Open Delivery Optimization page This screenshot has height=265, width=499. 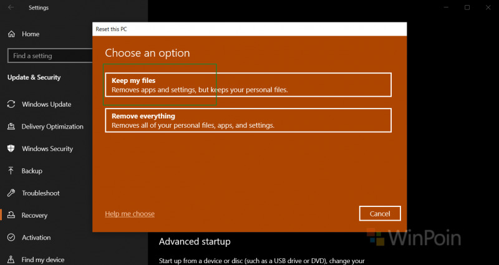click(x=52, y=127)
